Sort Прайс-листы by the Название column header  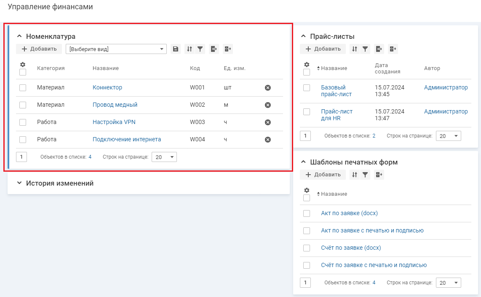(x=334, y=68)
